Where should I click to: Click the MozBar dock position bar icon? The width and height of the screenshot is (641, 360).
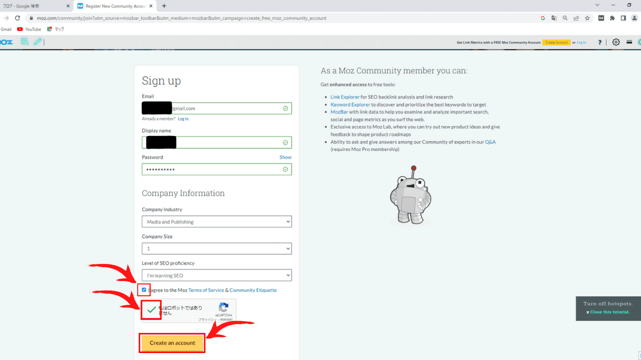[630, 42]
